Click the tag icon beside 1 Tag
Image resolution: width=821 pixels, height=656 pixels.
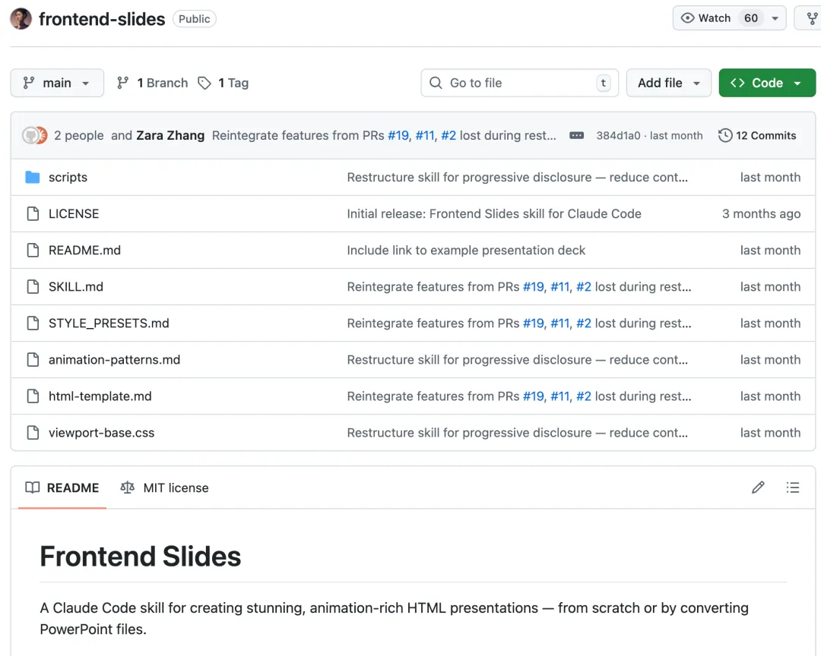(x=204, y=84)
